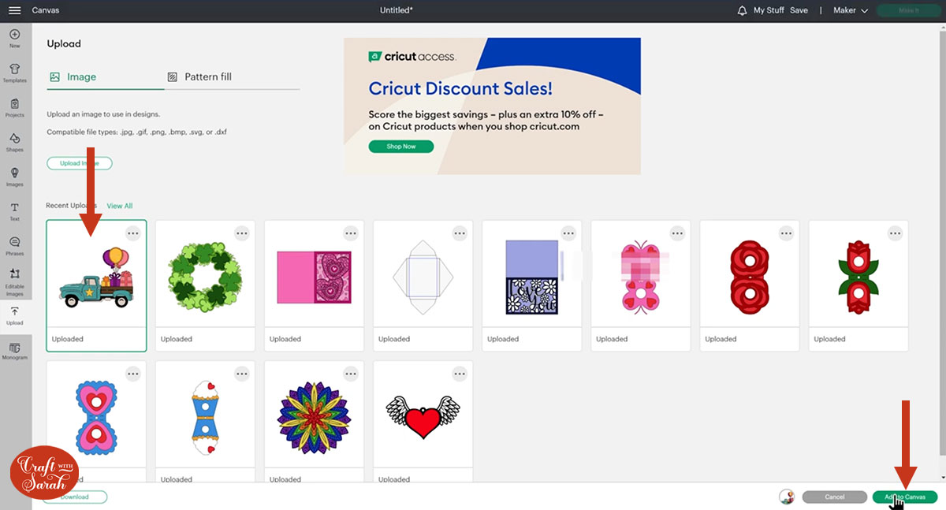Expand the Maker machine dropdown
Screen dimensions: 946x510
(x=850, y=10)
